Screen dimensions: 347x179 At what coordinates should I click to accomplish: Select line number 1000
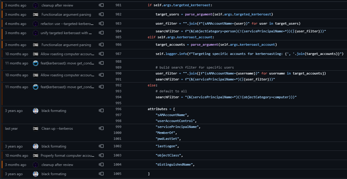[117, 133]
